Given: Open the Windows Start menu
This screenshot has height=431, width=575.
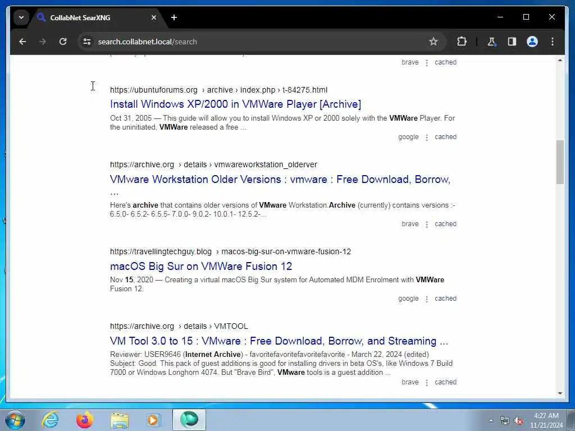Looking at the screenshot, I should point(15,420).
